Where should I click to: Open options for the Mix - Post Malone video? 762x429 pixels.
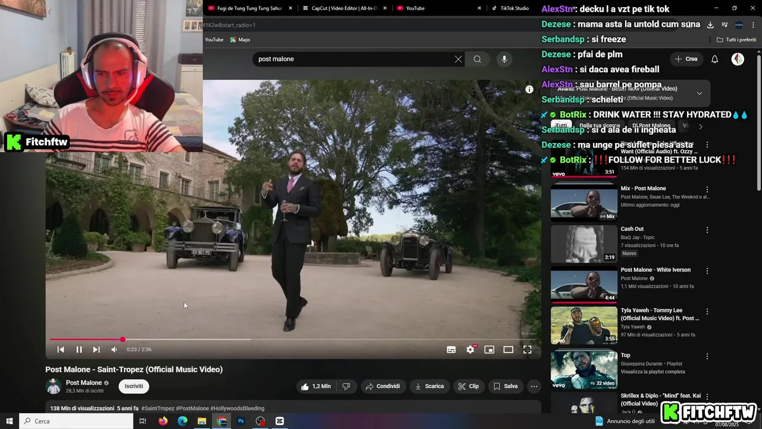[x=707, y=189]
